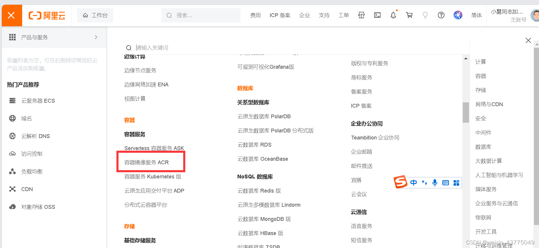Open the round blue assistant icon
Screen dimensions: 539x248
pos(458,15)
